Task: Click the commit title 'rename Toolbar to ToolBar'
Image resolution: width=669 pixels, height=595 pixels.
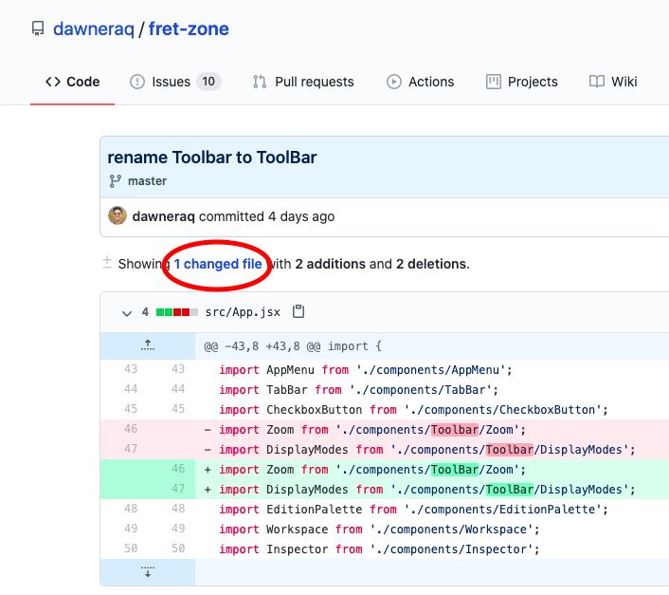Action: coord(212,158)
